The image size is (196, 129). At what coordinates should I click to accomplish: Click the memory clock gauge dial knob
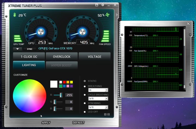point(82,32)
